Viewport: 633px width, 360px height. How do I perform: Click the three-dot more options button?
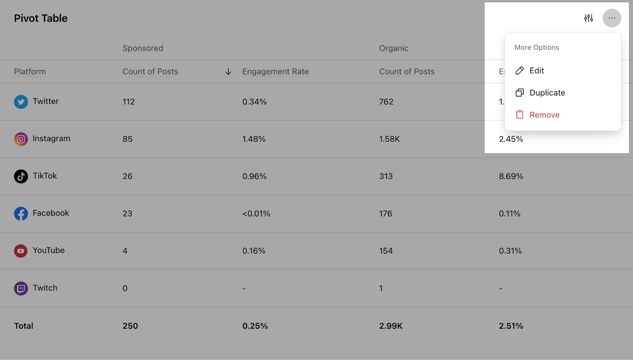(612, 18)
